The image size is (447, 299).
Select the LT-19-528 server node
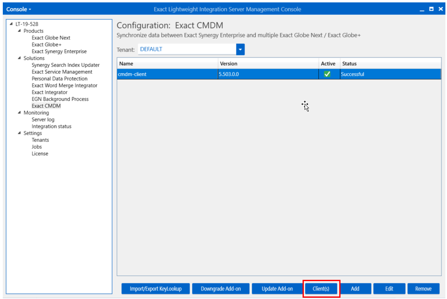[x=27, y=24]
